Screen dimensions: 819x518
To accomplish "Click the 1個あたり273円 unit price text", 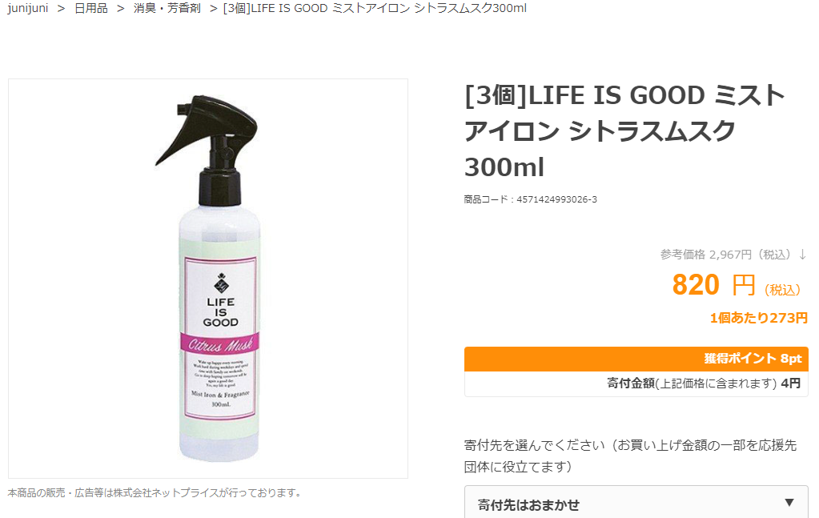I will pyautogui.click(x=758, y=318).
